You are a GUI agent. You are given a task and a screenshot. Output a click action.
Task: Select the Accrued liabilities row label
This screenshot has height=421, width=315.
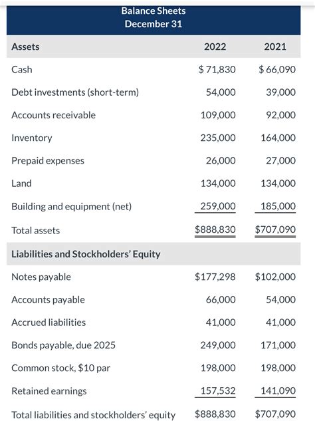point(49,323)
